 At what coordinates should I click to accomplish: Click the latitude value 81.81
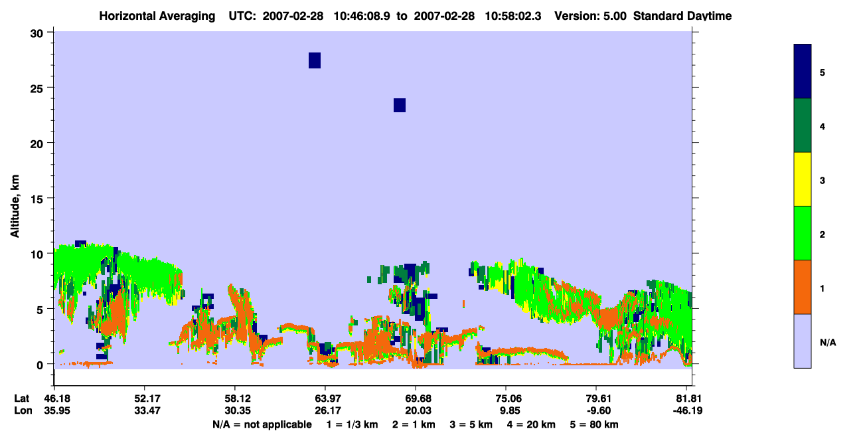coord(690,399)
